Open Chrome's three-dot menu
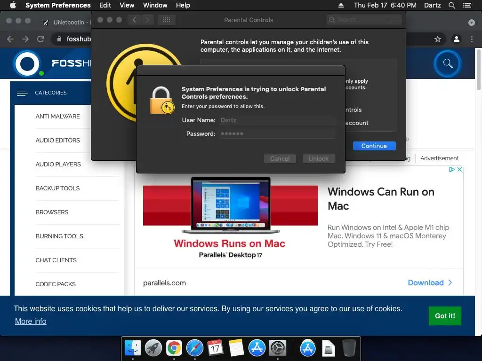Viewport: 482px width, 361px height. point(472,39)
